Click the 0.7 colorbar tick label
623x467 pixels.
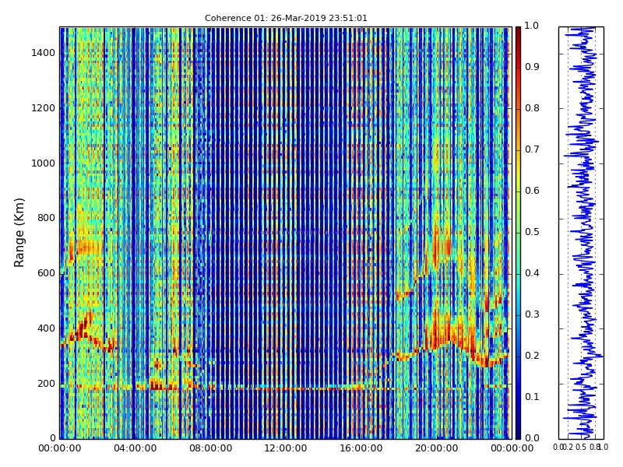pos(532,149)
